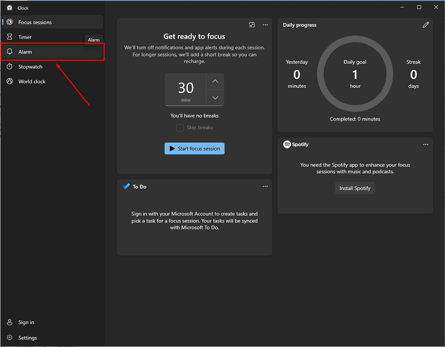Click the keep-on-top compact view icon
This screenshot has width=445, height=347.
[252, 25]
